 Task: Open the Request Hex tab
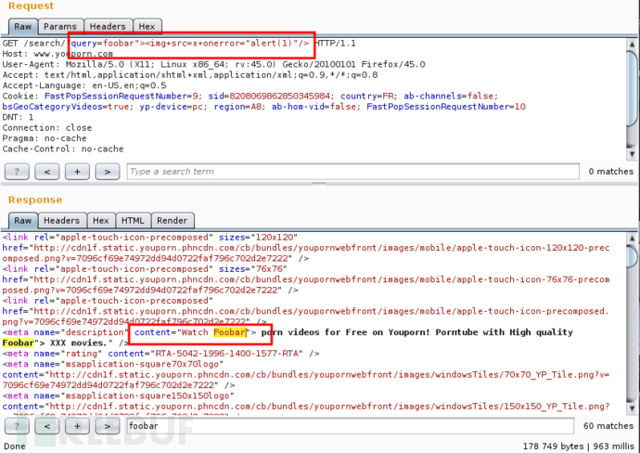(147, 27)
